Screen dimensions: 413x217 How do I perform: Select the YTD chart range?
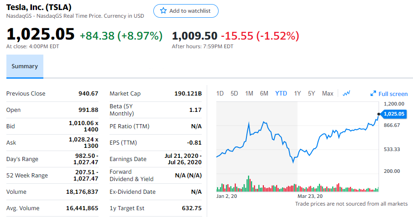[x=281, y=93]
